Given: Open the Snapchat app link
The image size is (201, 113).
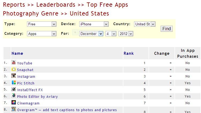Looking at the screenshot, I should [25, 70].
